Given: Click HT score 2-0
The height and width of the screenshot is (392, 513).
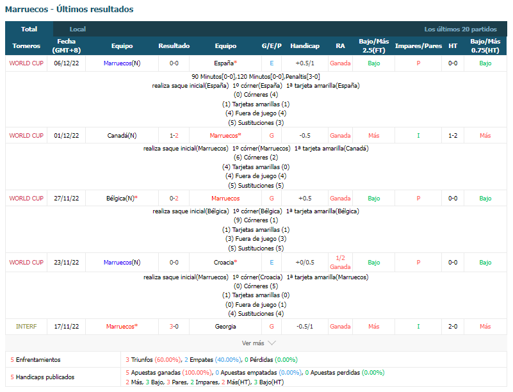Looking at the screenshot, I should [x=453, y=327].
